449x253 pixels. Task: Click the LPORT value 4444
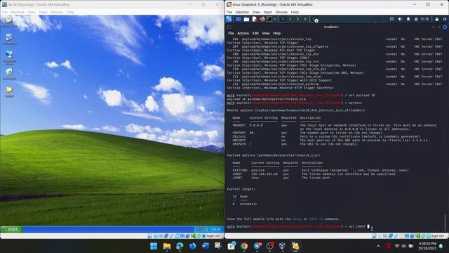[255, 178]
